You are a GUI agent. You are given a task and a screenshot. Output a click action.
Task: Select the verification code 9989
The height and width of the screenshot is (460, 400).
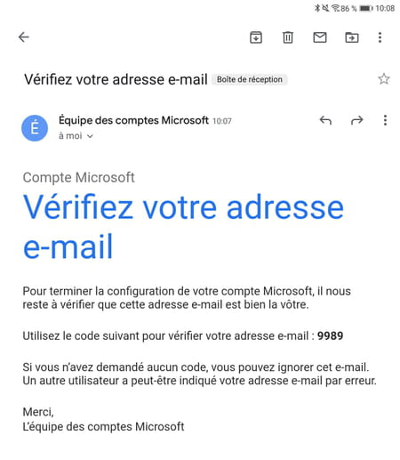coord(330,335)
